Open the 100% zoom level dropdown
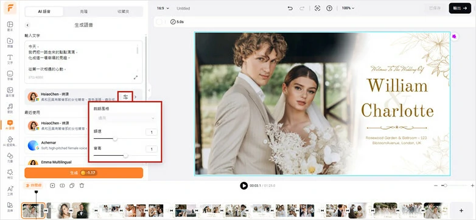Screen dimensions: 476x220 [x=348, y=8]
